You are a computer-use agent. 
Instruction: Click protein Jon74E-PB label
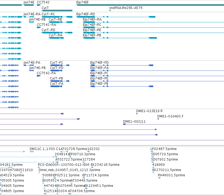coord(37,68)
